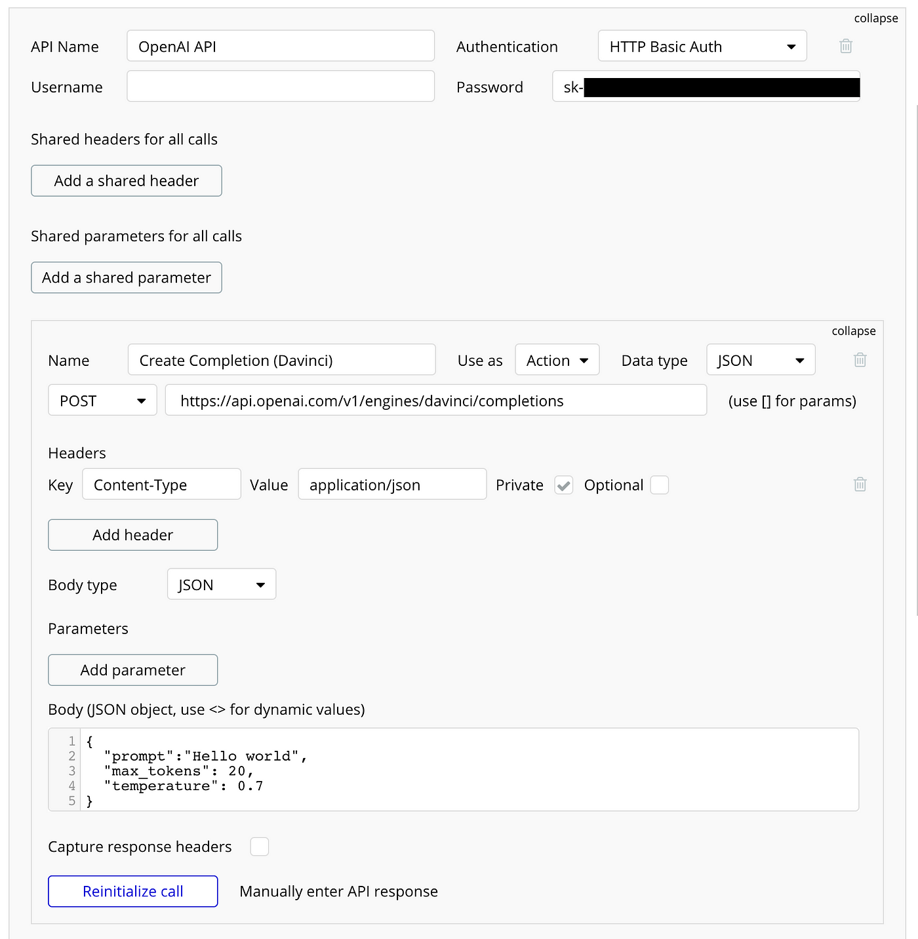Toggle the Private checkbox for Content-Type header
This screenshot has width=918, height=939.
(x=564, y=485)
